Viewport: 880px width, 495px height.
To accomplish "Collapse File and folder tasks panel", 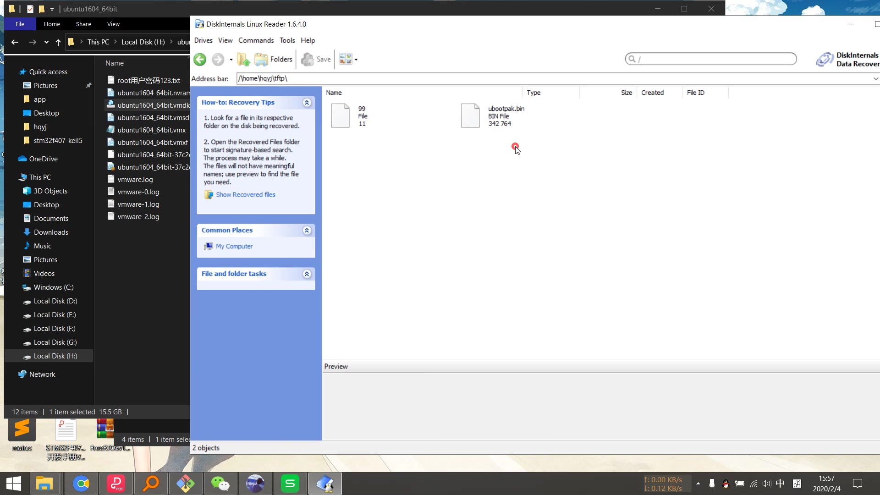I will [x=307, y=274].
